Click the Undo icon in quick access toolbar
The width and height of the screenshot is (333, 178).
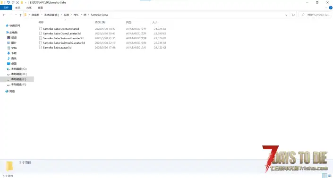[x=9, y=2]
